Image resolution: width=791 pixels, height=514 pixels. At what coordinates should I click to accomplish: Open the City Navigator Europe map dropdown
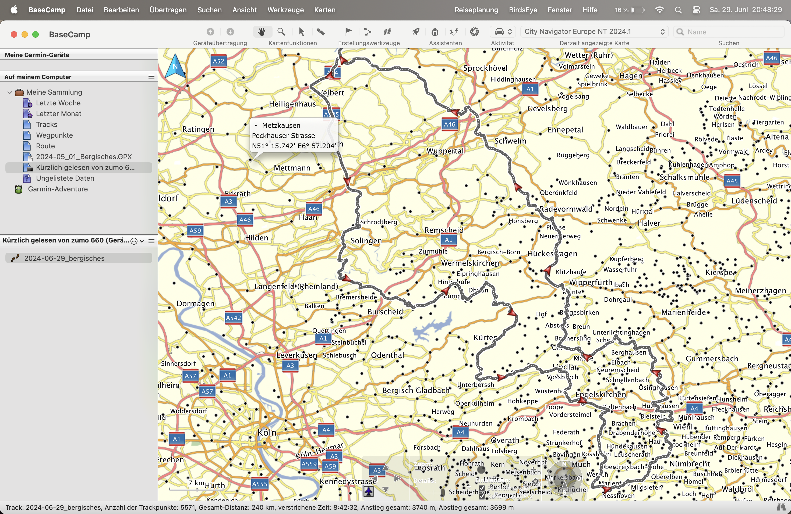point(594,31)
